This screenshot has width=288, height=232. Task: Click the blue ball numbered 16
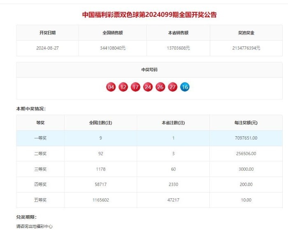(185, 87)
